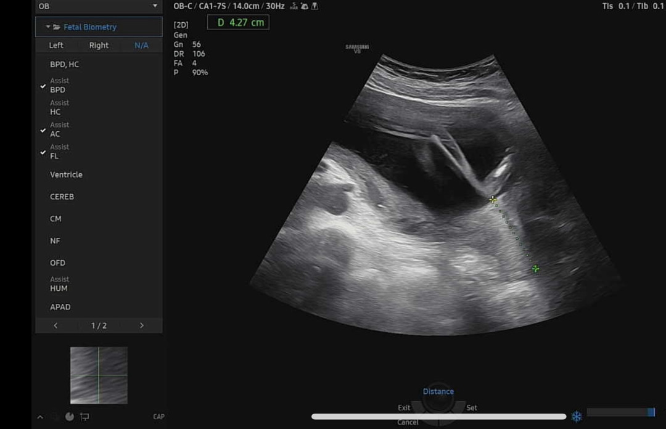Go to next measurement page arrow

pos(142,325)
